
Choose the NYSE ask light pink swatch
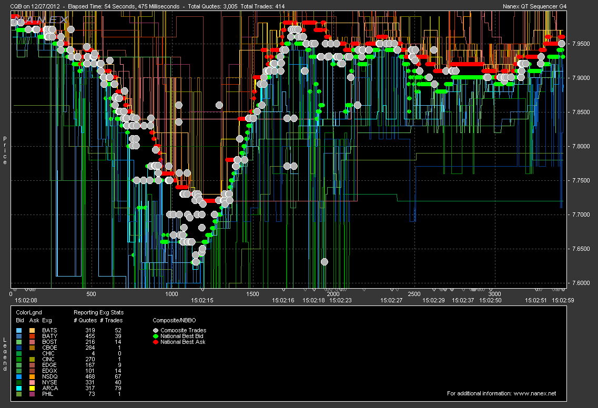[x=32, y=382]
